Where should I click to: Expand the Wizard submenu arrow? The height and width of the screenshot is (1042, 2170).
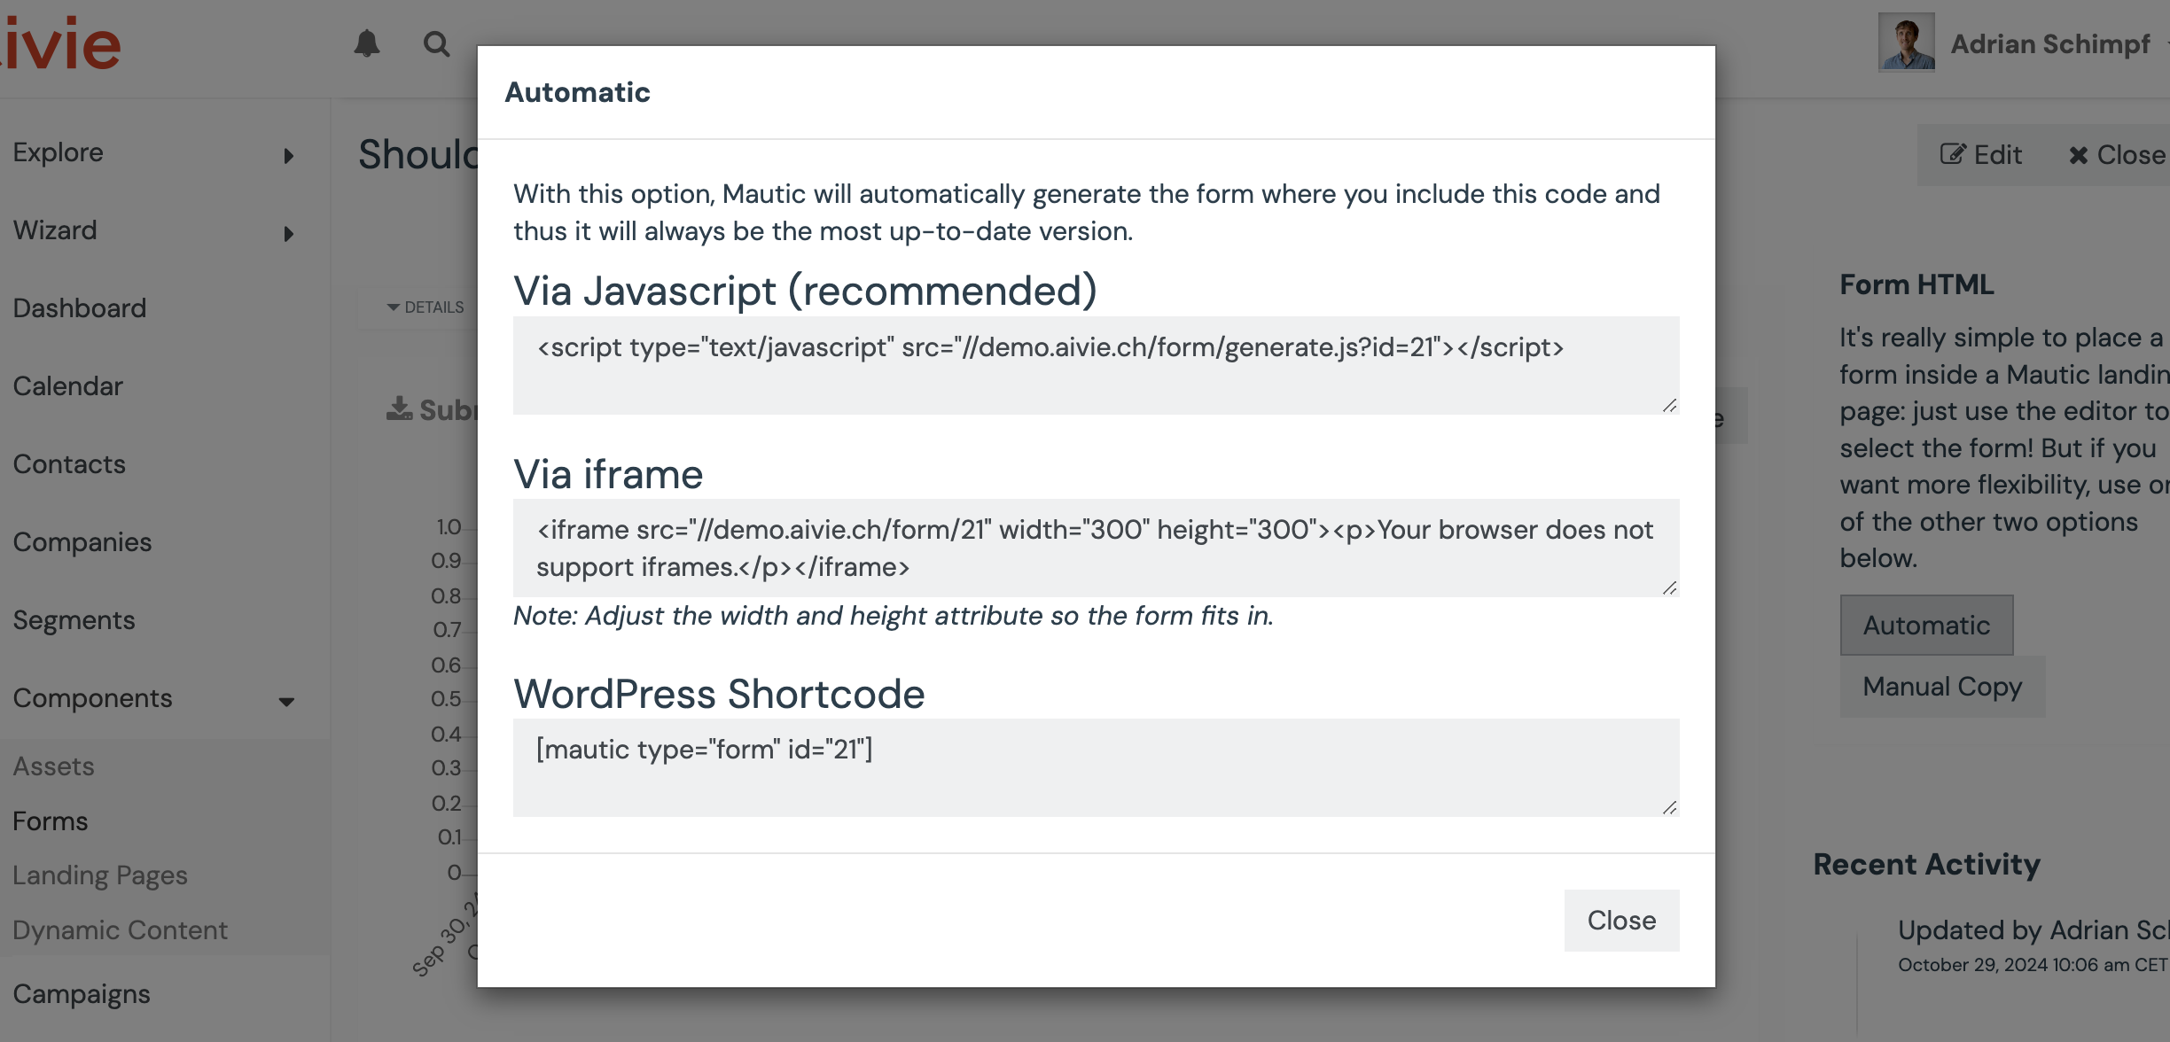tap(288, 234)
